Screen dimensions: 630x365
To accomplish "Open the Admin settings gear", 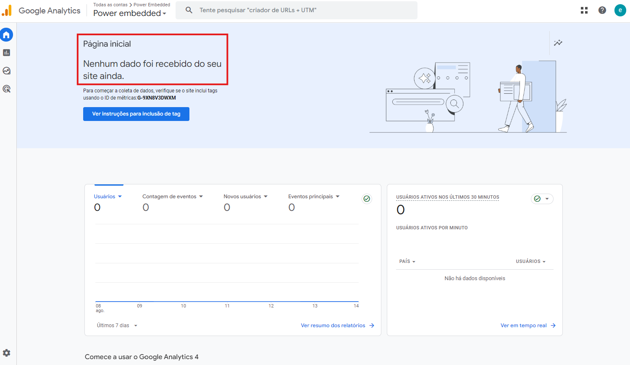I will (x=7, y=353).
